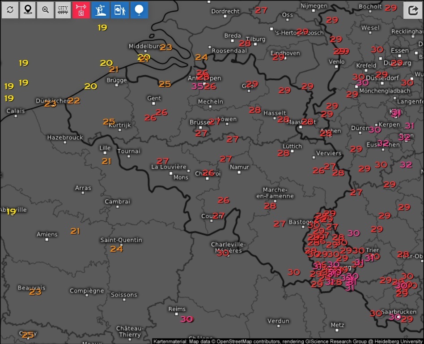Click the 22 reading near Dünkirchen
The height and width of the screenshot is (344, 424).
tap(74, 100)
